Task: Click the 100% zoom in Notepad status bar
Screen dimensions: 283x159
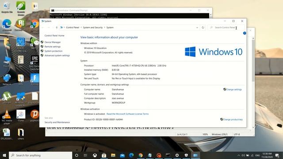Action: tap(205, 134)
